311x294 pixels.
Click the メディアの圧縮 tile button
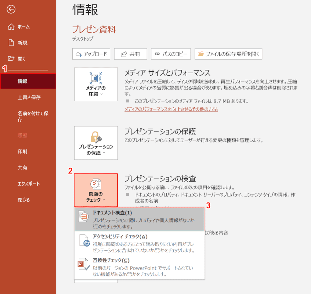point(96,84)
